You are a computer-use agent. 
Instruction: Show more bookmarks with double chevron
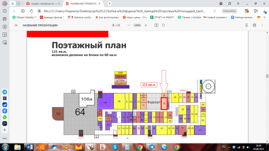click(265, 17)
